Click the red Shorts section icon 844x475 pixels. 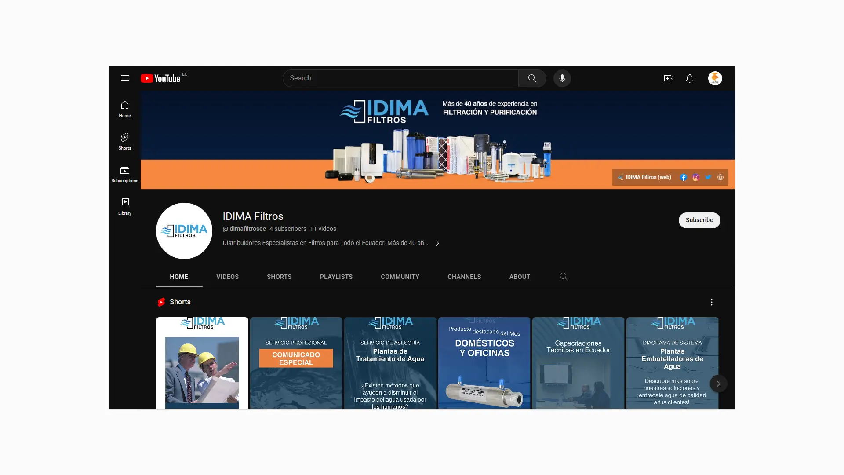161,302
